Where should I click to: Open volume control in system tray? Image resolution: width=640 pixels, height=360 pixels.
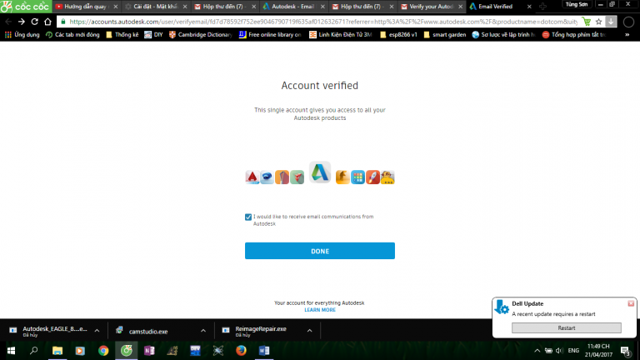pos(559,351)
